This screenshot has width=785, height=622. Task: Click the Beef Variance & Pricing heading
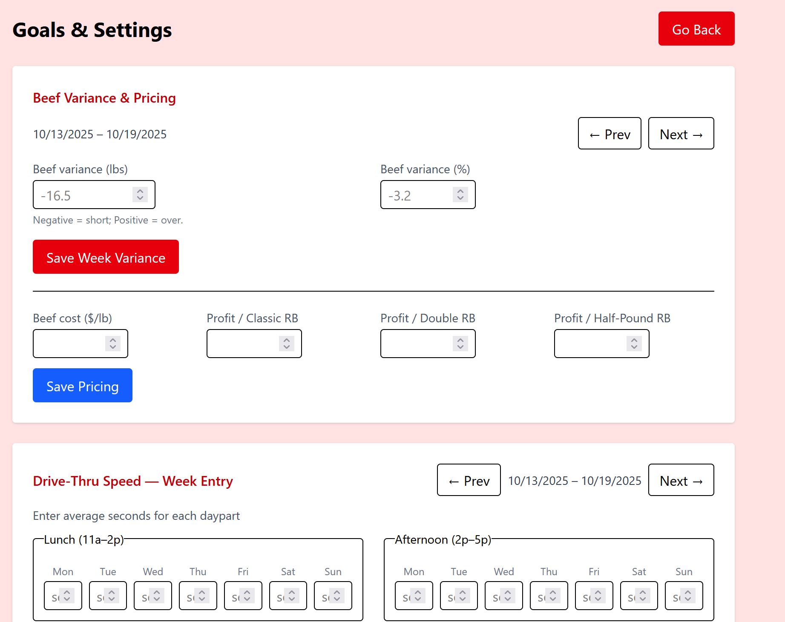click(104, 98)
